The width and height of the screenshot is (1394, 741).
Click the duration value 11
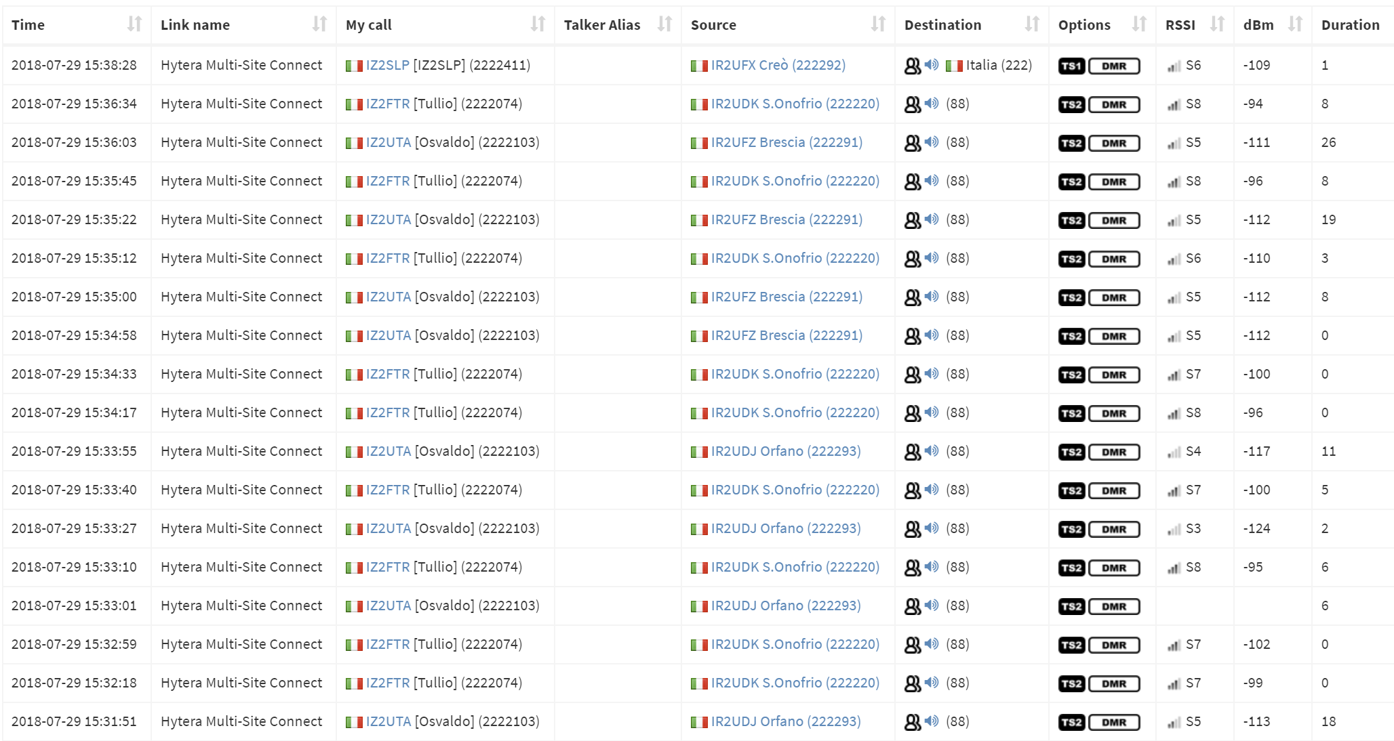1328,451
